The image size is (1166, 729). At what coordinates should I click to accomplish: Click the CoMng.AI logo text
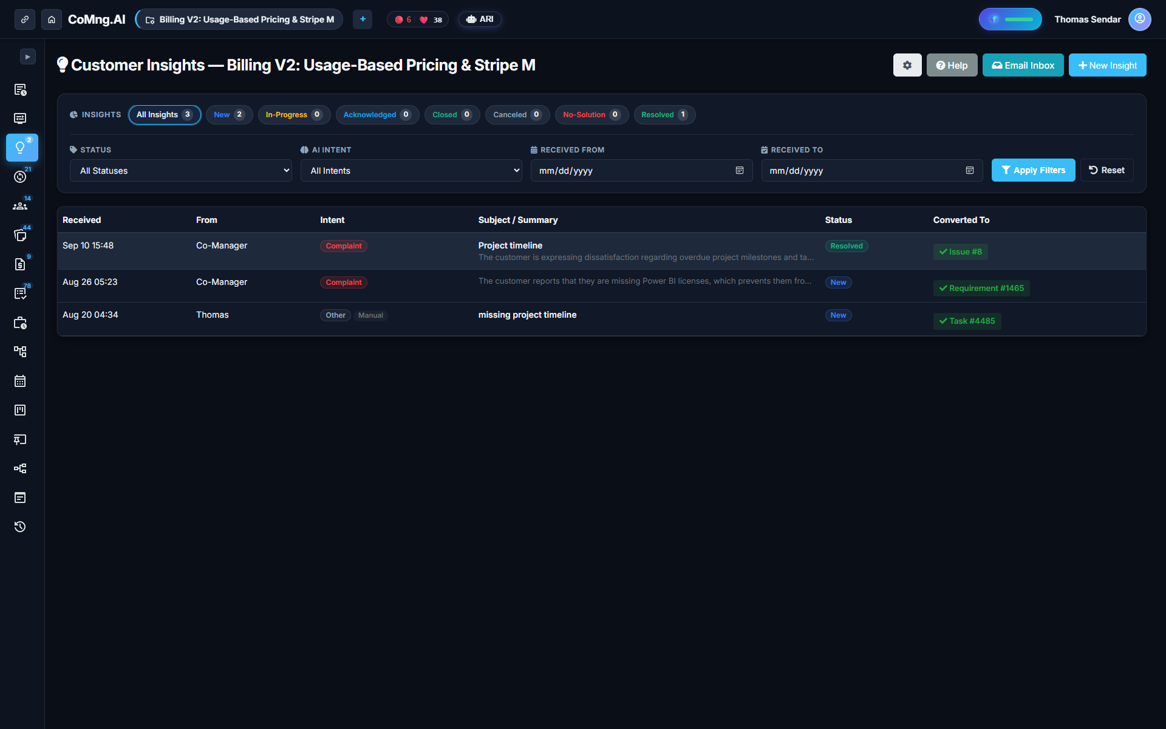97,19
